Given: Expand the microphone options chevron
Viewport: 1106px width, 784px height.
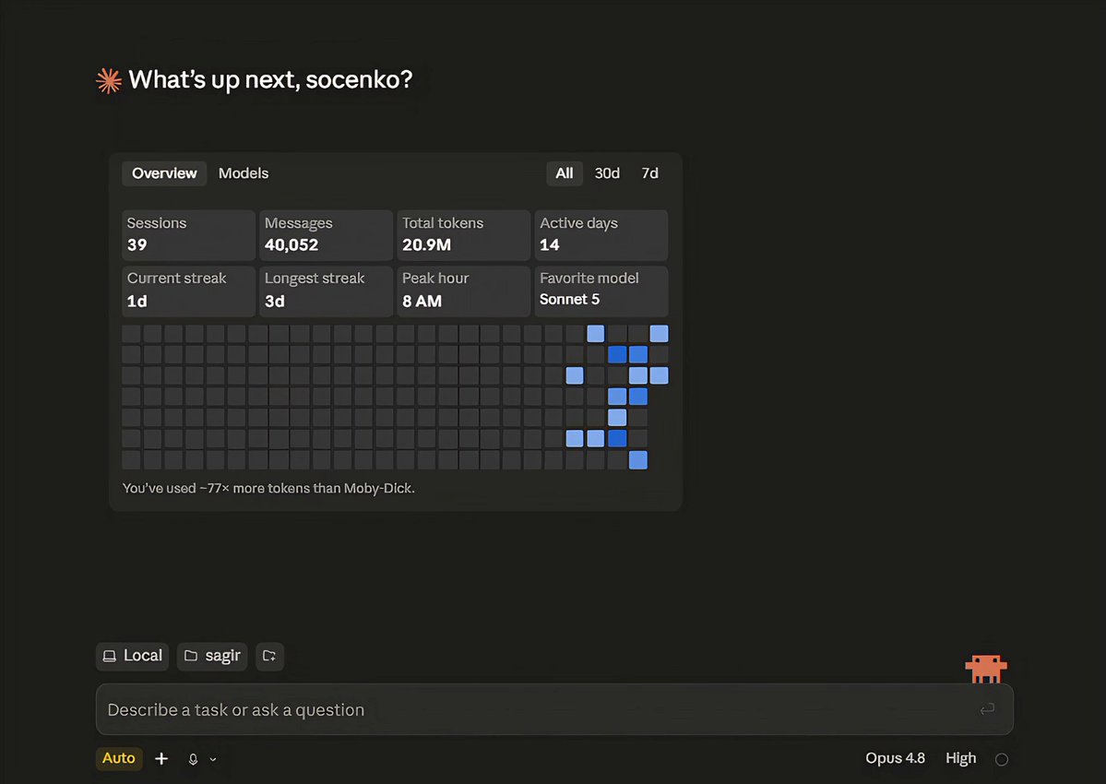Looking at the screenshot, I should (213, 759).
